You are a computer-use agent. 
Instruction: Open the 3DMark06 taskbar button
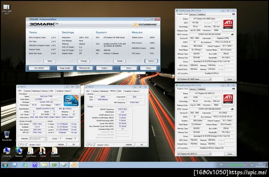point(74,165)
